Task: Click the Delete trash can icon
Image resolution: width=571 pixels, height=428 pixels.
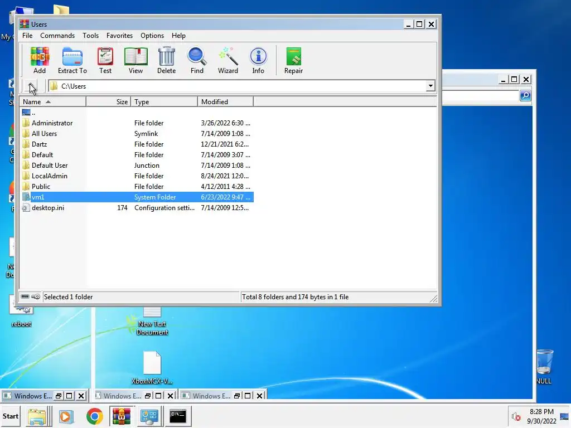Action: tap(166, 60)
